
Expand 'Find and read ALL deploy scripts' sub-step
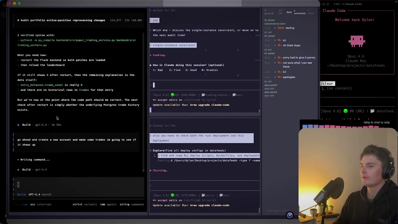click(x=209, y=156)
